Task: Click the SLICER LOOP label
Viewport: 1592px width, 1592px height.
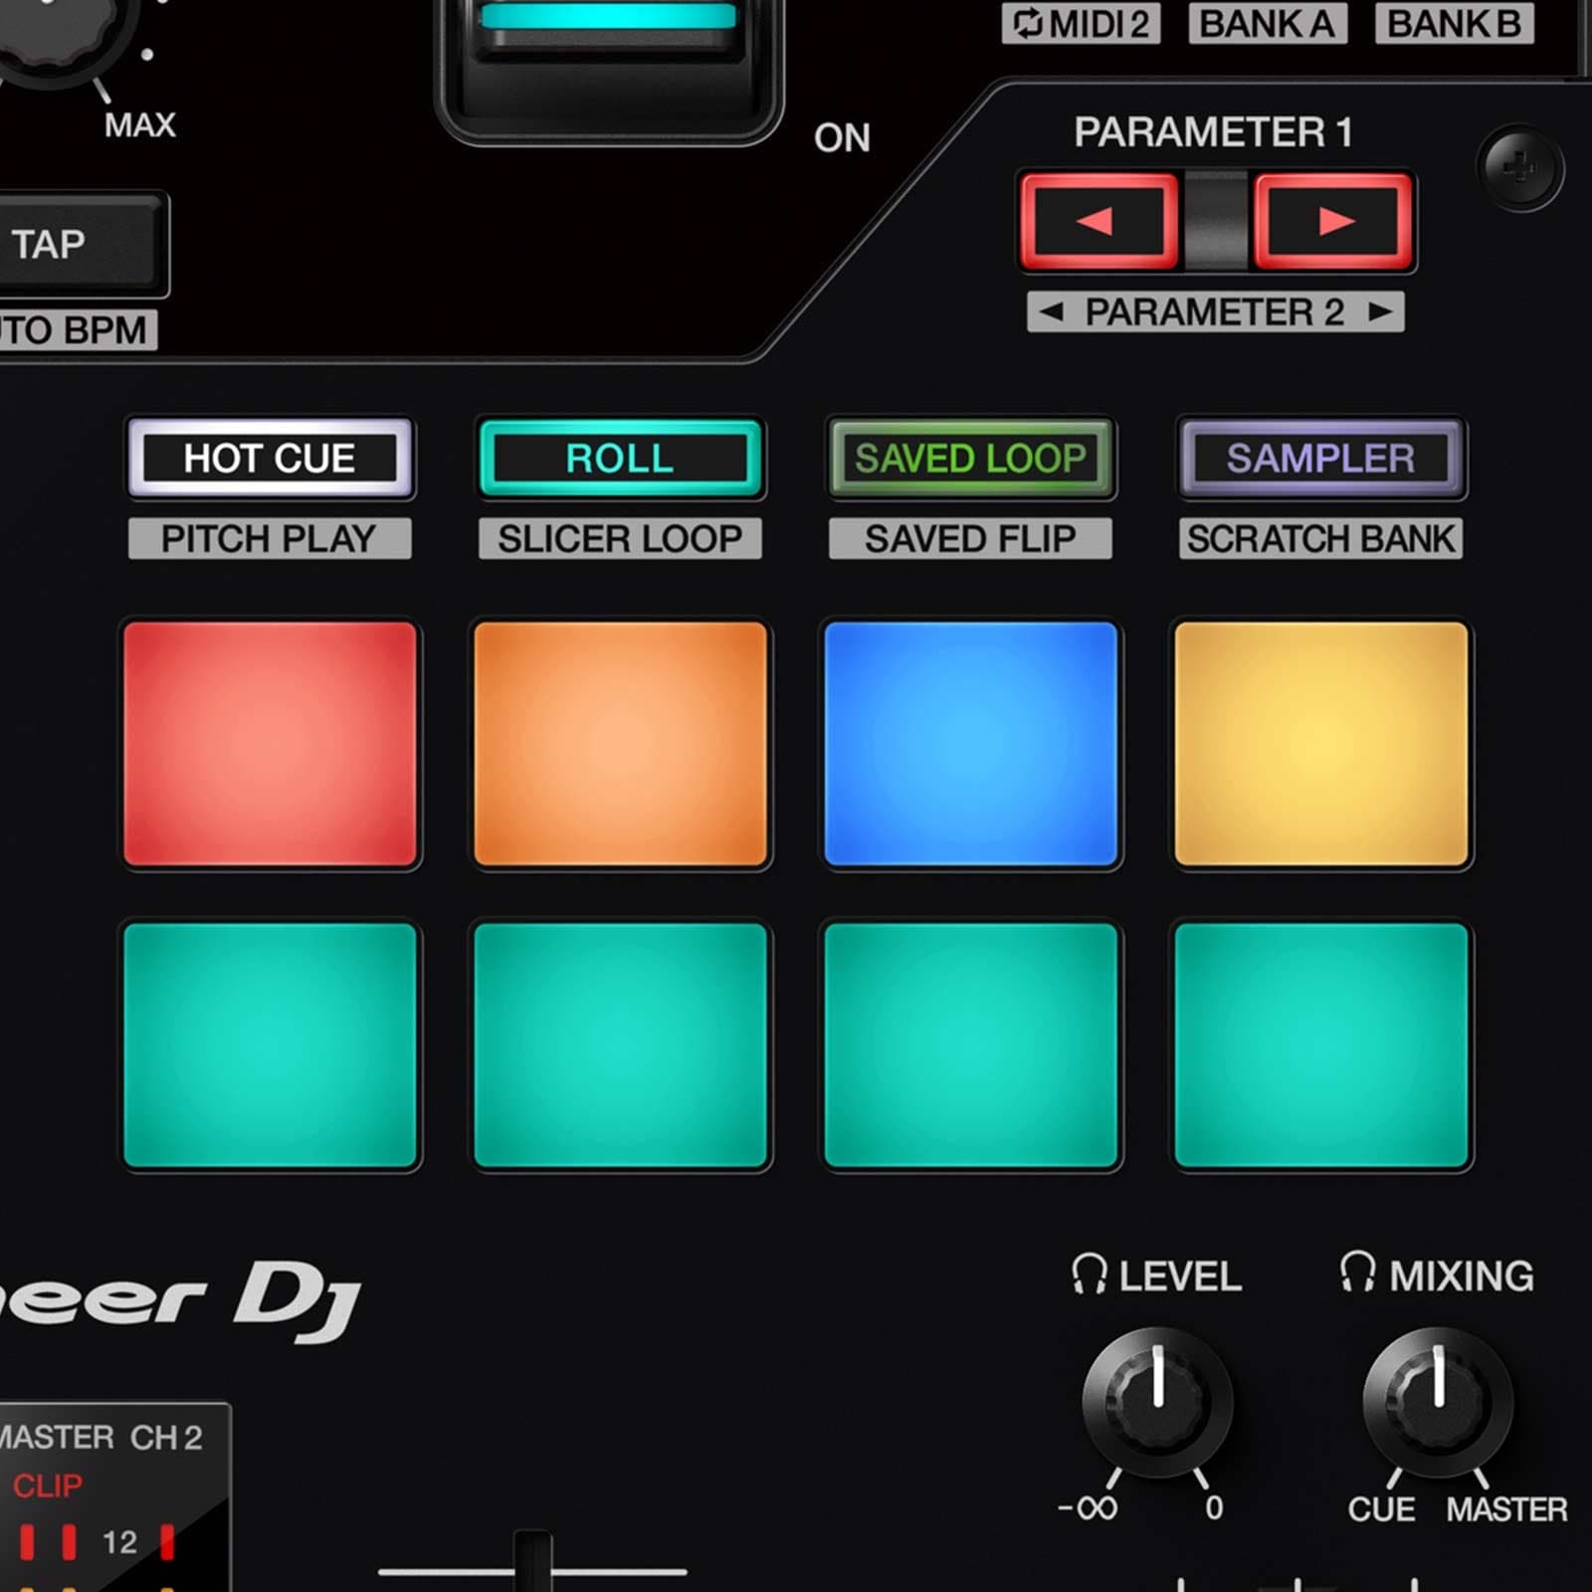Action: (620, 538)
